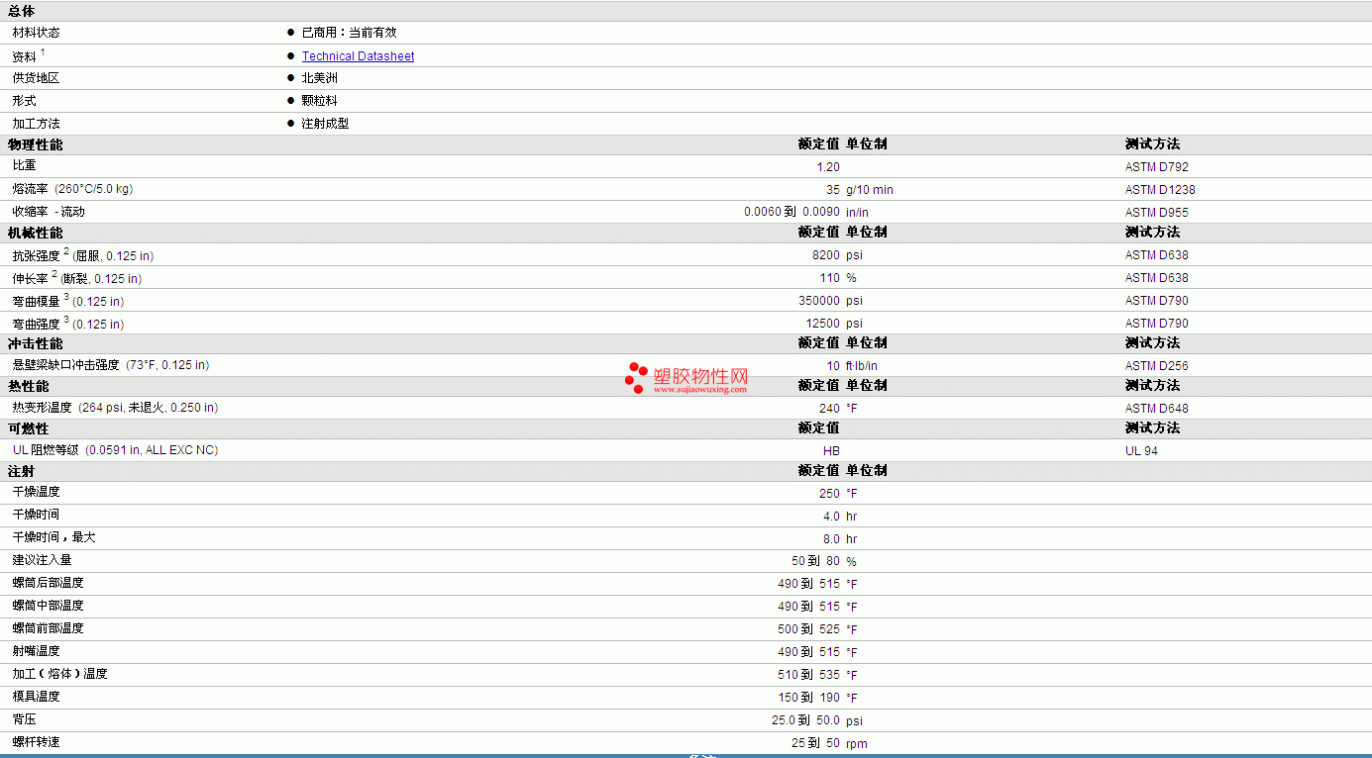Select the flame rating value HB
The image size is (1372, 758).
click(831, 451)
